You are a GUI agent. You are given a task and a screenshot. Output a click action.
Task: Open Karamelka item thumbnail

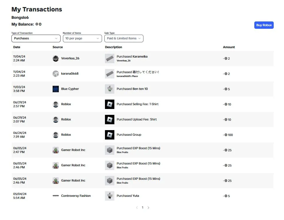110,58
